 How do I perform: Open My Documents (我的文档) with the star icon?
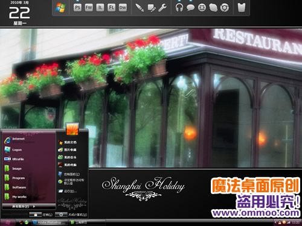point(68,142)
